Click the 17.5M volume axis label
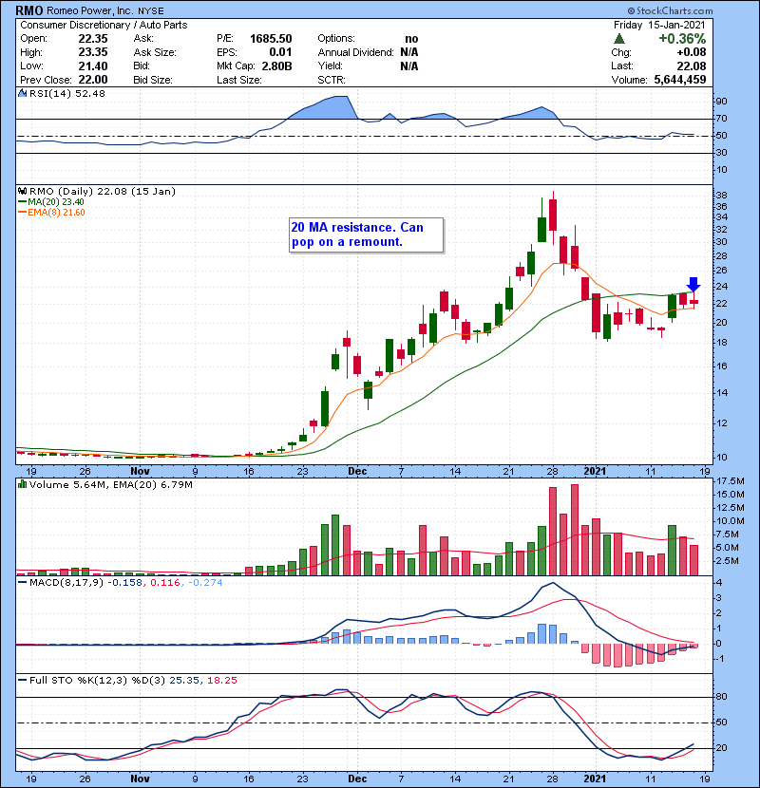Viewport: 760px width, 788px height. (x=731, y=481)
